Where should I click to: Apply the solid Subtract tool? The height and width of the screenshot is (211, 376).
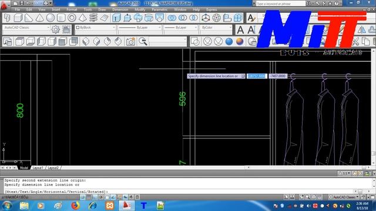pos(183,18)
